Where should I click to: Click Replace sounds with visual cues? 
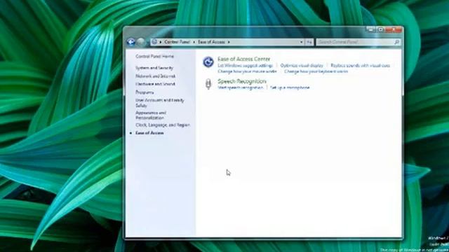pyautogui.click(x=360, y=66)
